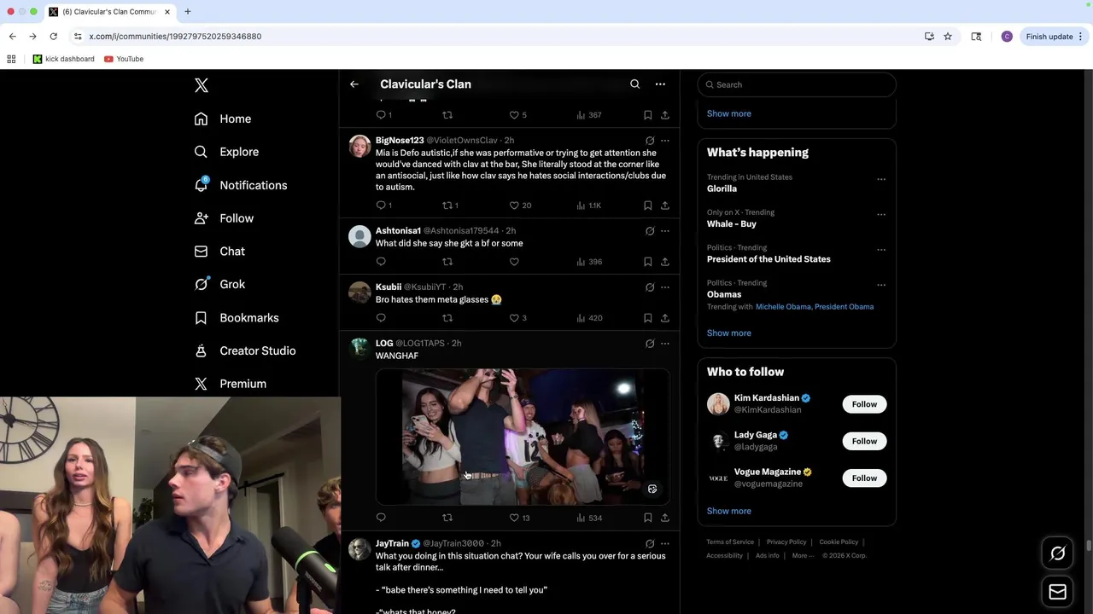Open a new Chrome tab
The width and height of the screenshot is (1093, 614).
[x=188, y=12]
